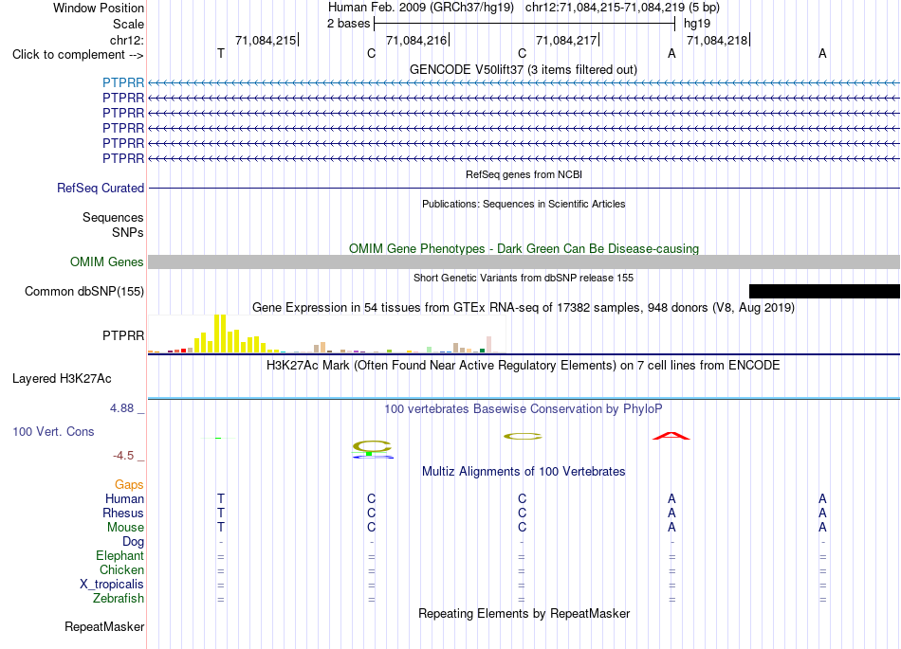Click the 71,084,215 position marker
The image size is (901, 649).
pos(267,40)
